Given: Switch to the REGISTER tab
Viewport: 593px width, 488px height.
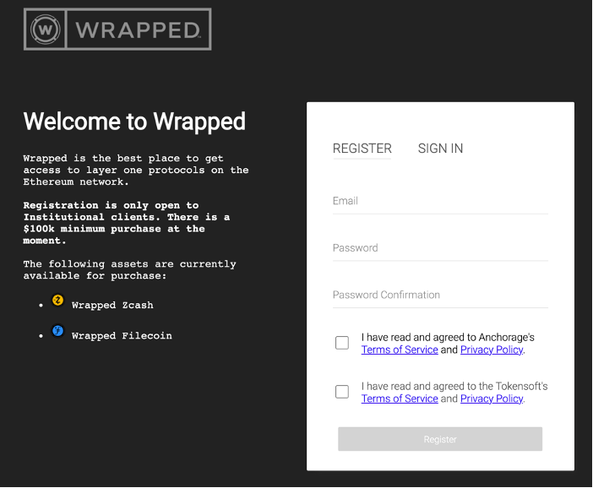Looking at the screenshot, I should [362, 149].
